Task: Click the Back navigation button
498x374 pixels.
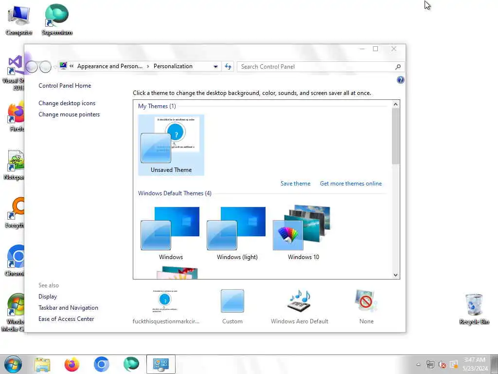Action: 32,66
